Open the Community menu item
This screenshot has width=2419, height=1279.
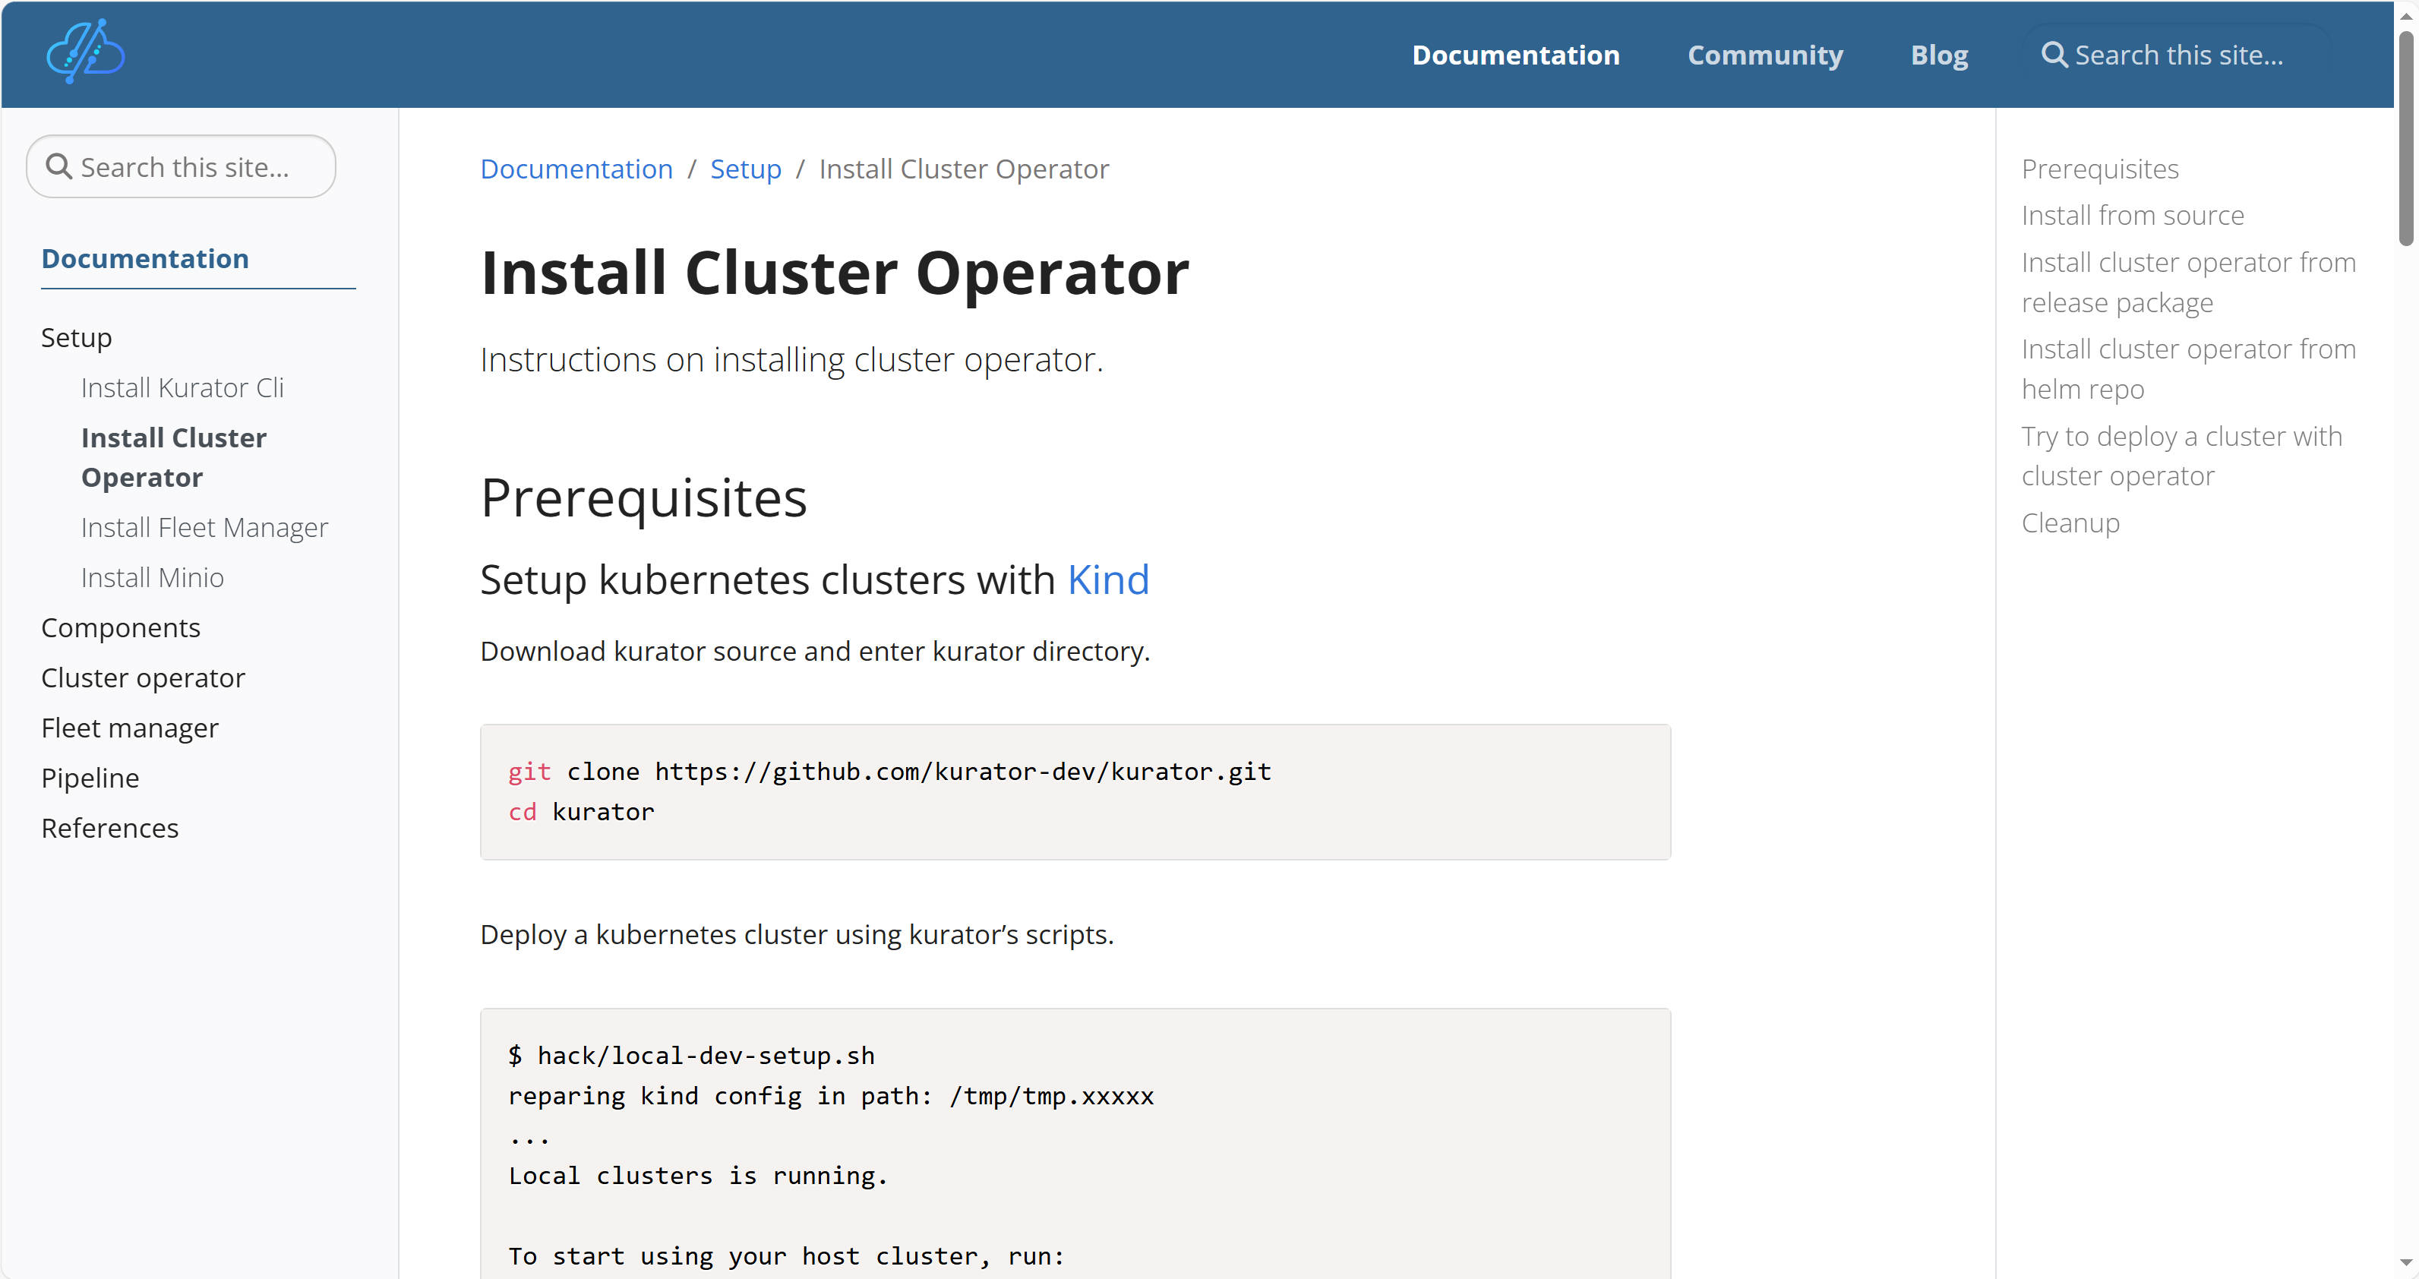tap(1764, 55)
